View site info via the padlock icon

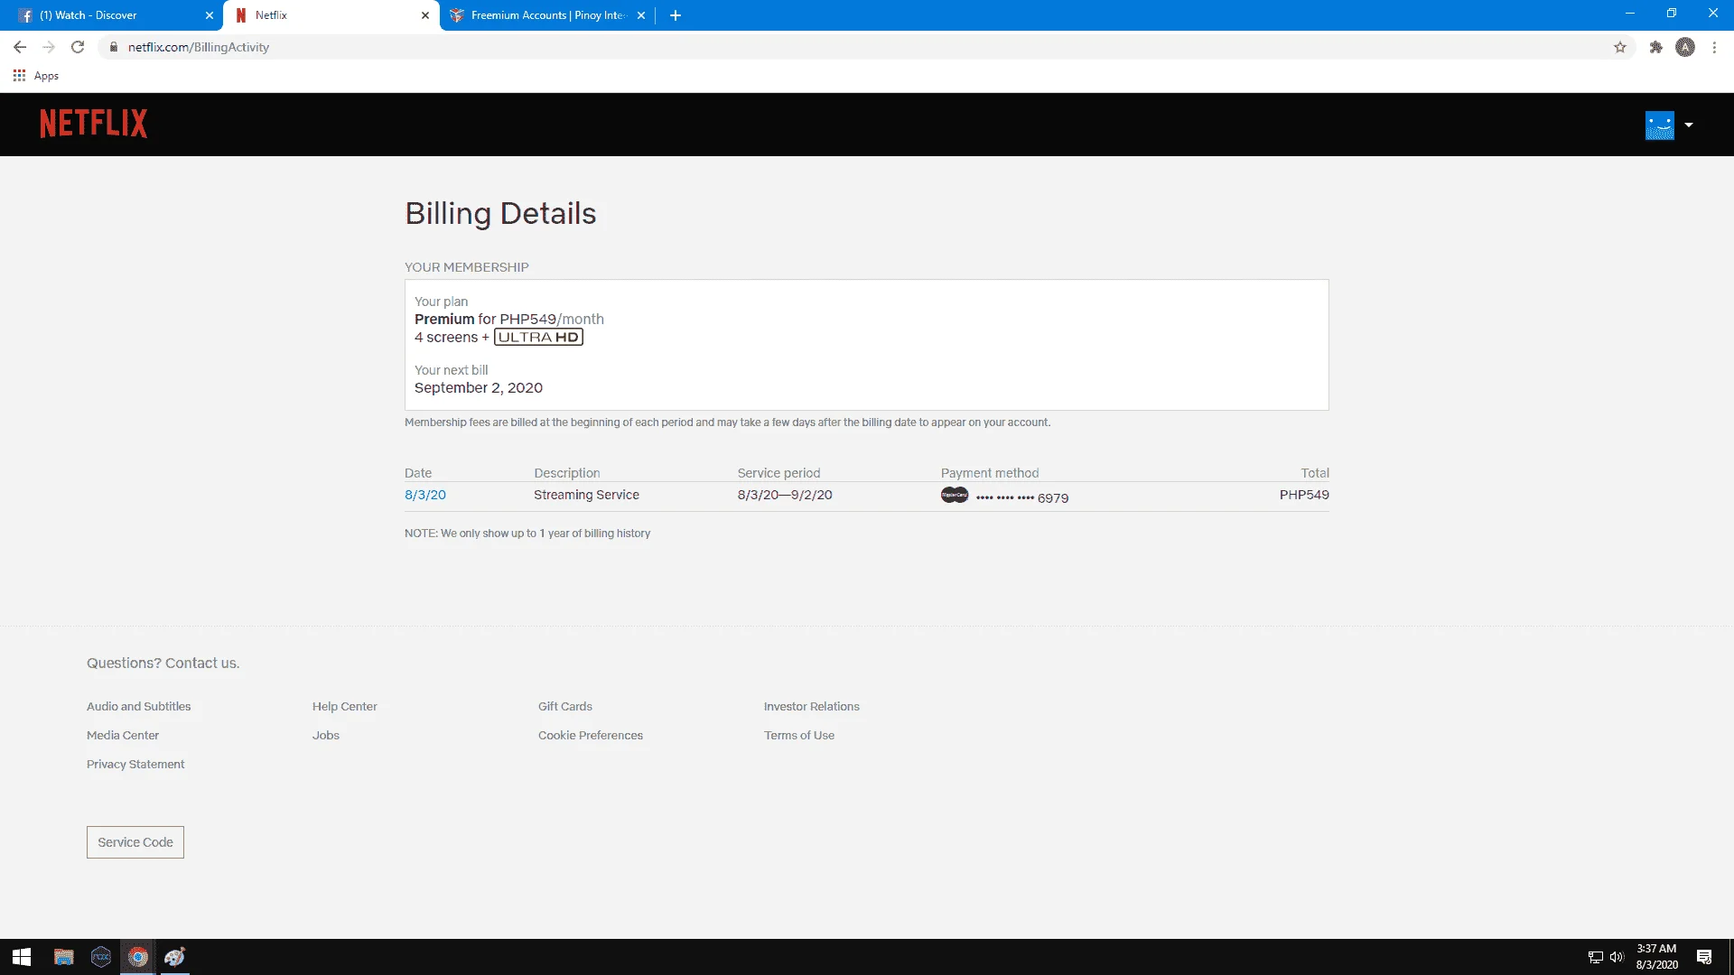(114, 47)
